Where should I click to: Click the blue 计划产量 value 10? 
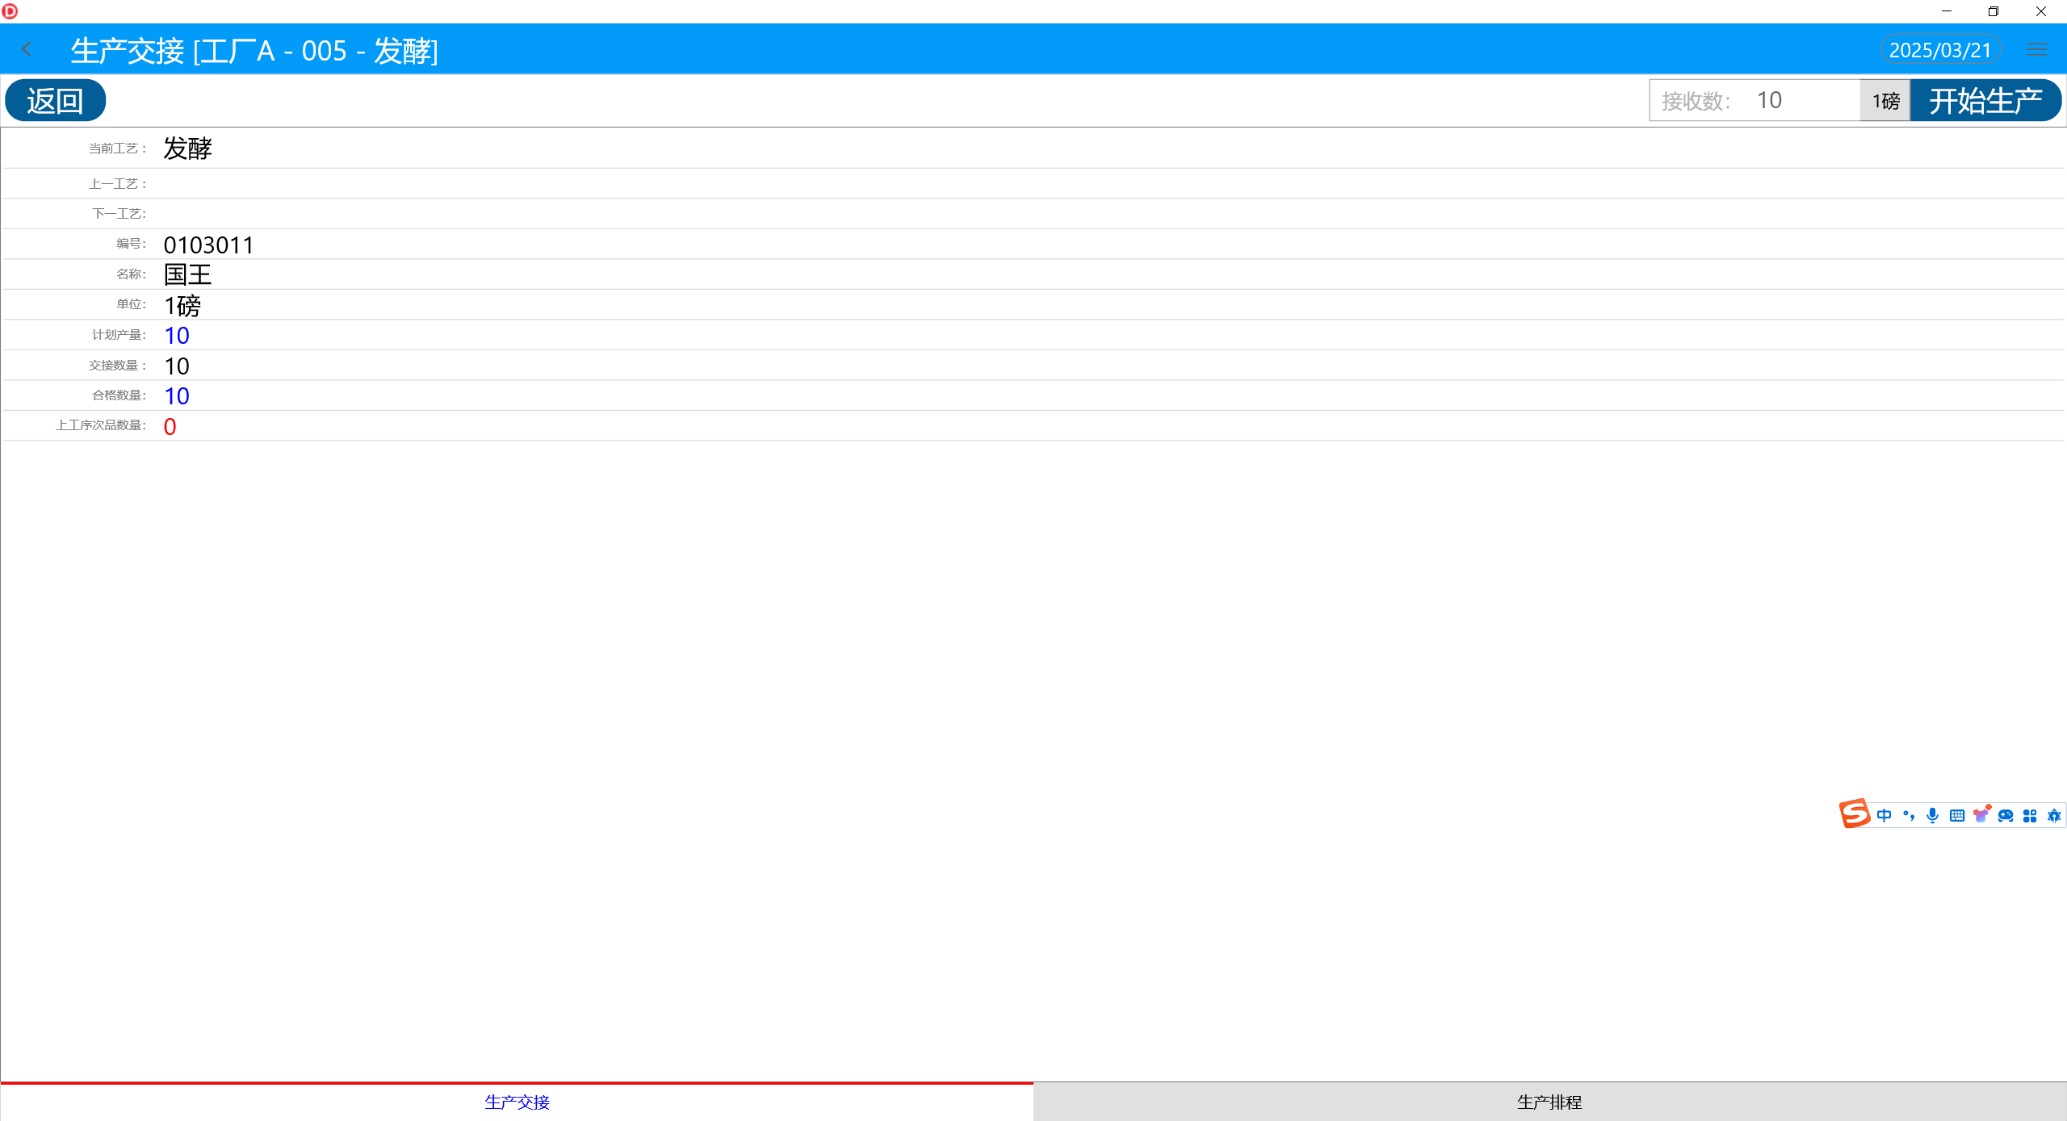pyautogui.click(x=176, y=336)
